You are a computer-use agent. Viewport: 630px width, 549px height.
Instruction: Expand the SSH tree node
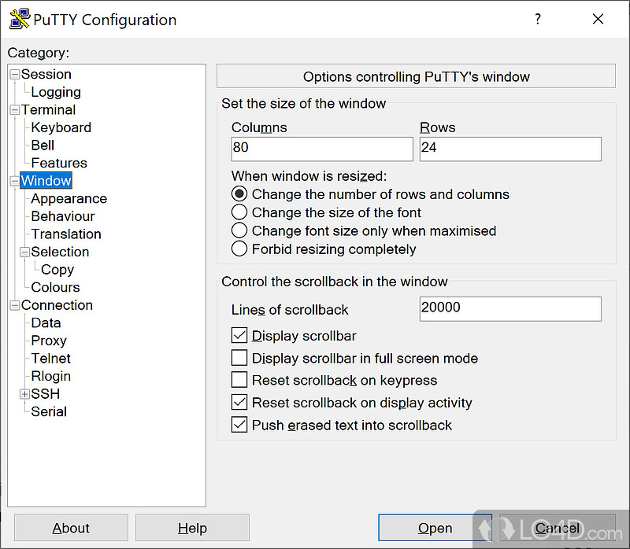(25, 394)
